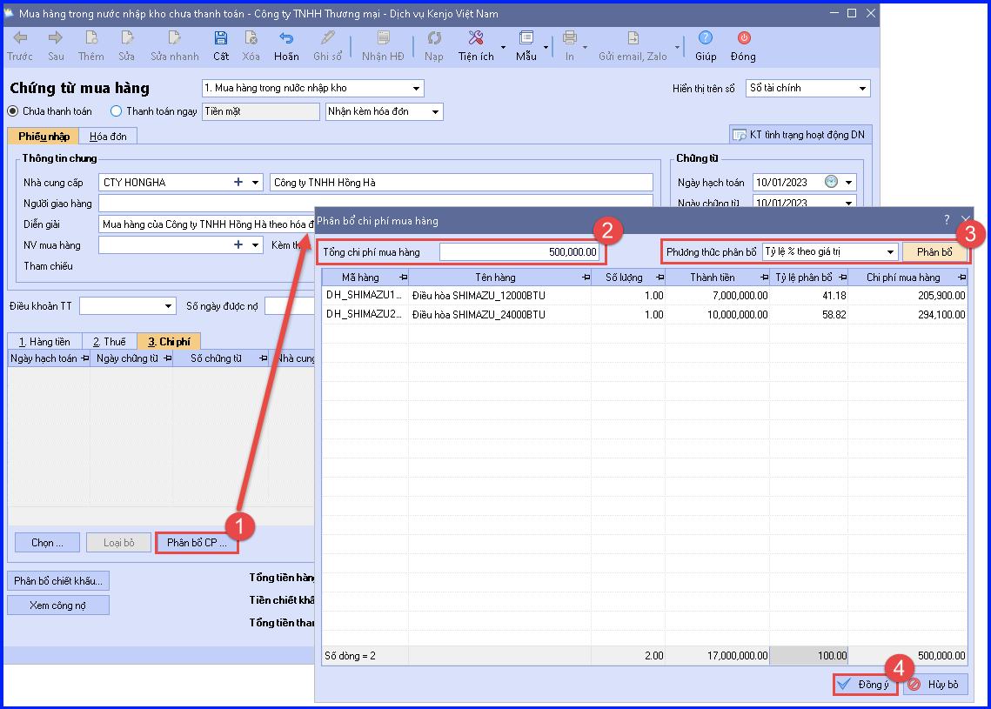Pin the Mã hàng column

click(x=403, y=278)
